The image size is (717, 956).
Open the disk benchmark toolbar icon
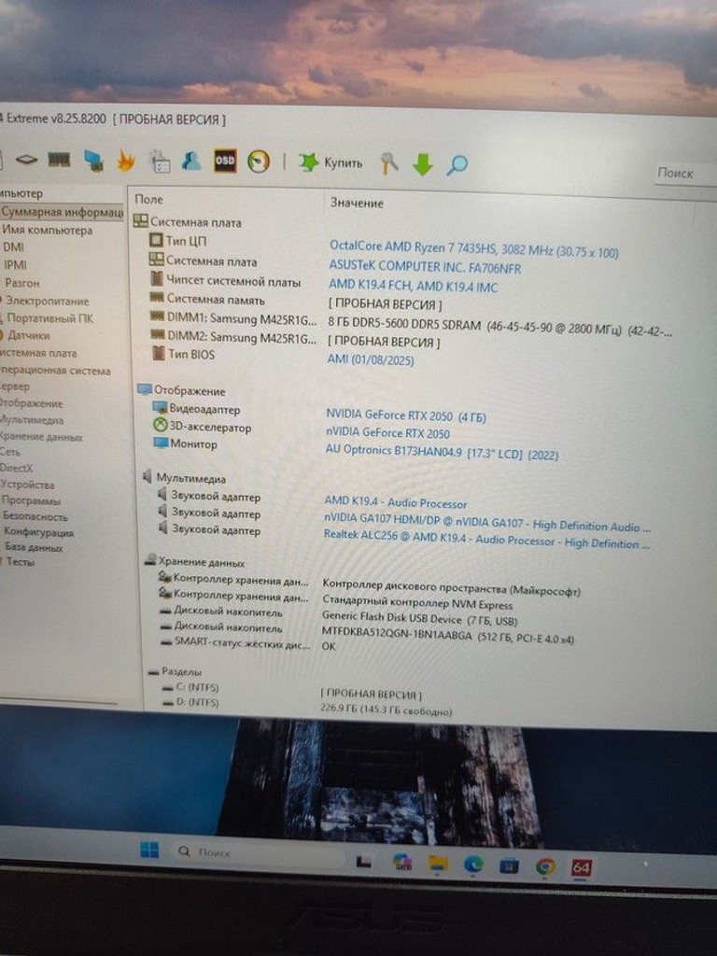[27, 160]
